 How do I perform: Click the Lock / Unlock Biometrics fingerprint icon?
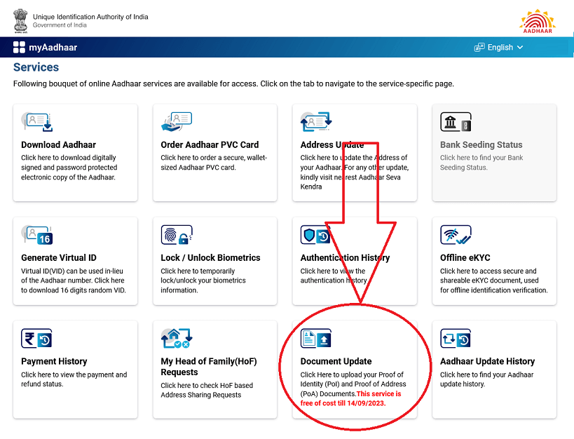[177, 235]
